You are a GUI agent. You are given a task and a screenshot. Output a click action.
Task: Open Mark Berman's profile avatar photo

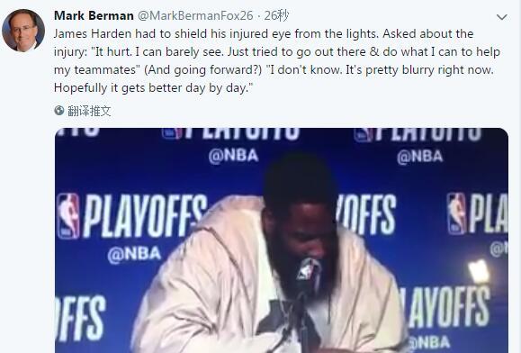23,31
